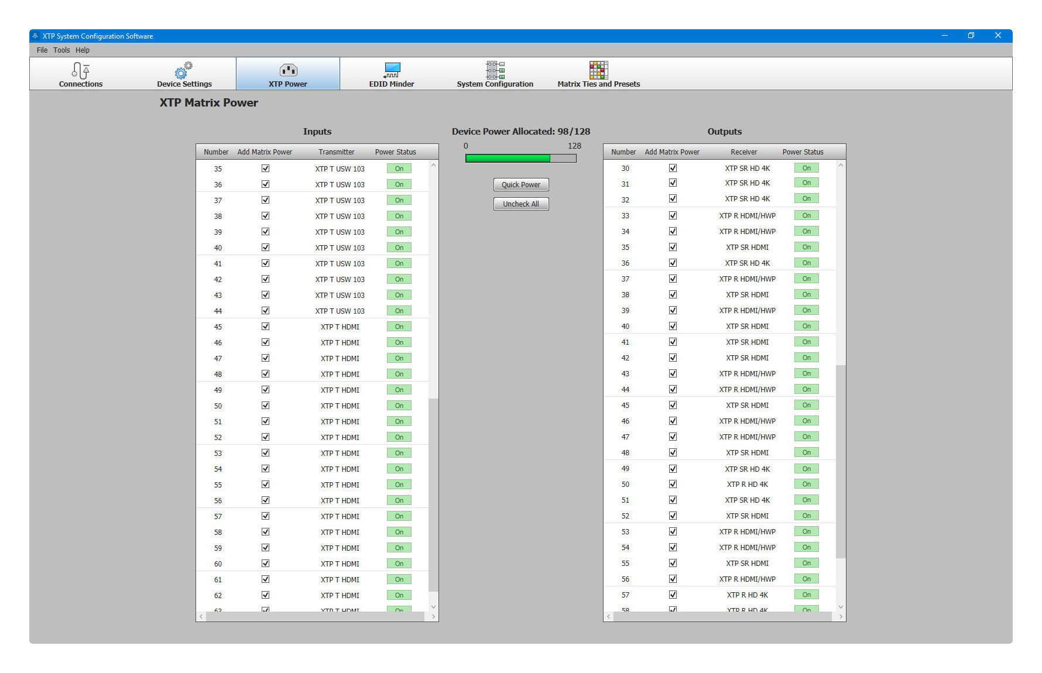Uncheck matrix power for output 30

(x=673, y=168)
